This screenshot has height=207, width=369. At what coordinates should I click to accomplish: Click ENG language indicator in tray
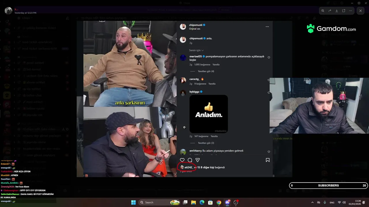tap(332, 202)
